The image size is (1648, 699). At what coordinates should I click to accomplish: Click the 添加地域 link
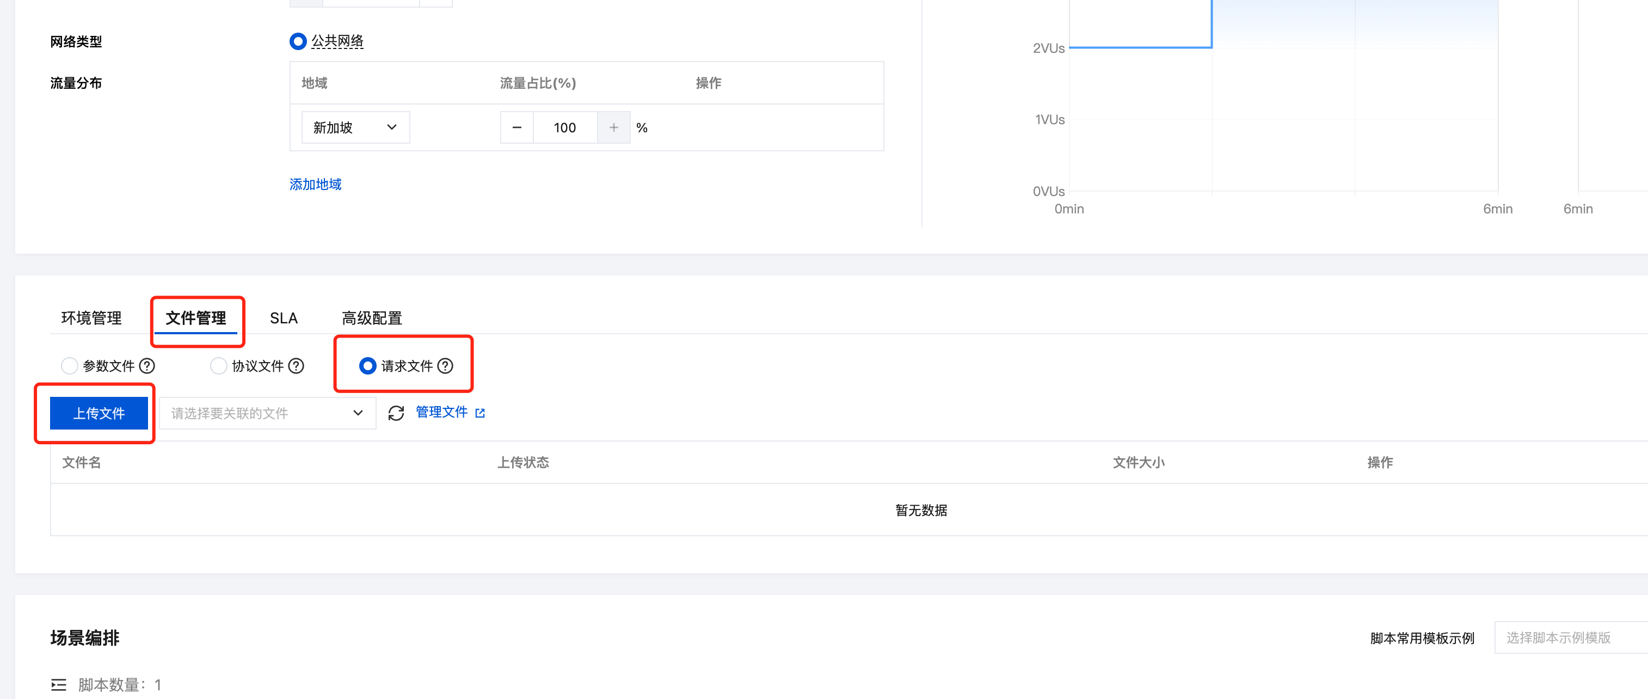click(316, 185)
